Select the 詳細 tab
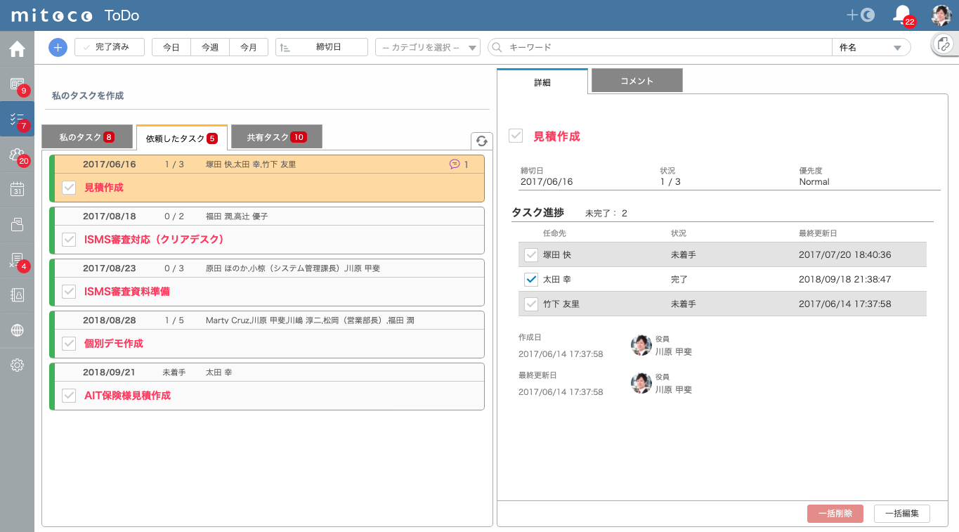This screenshot has height=532, width=959. point(542,82)
